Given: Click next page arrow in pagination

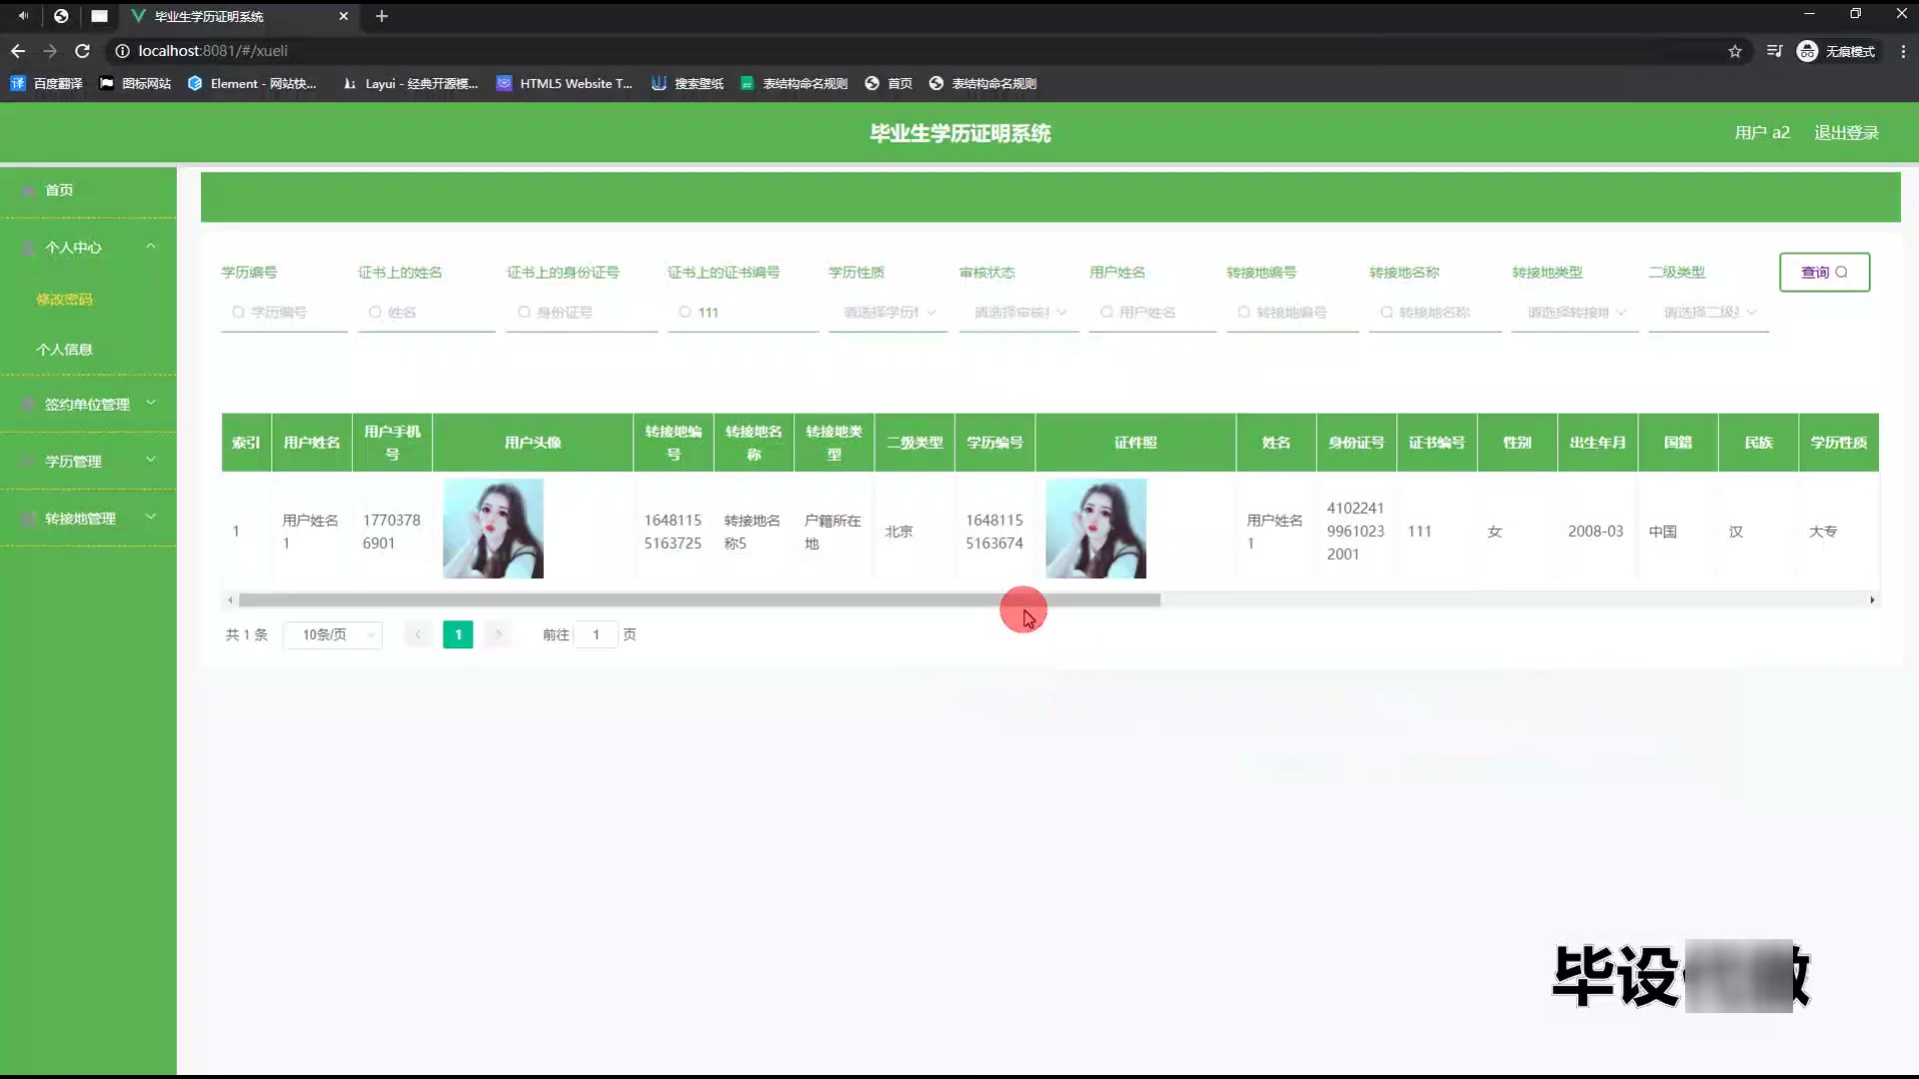Looking at the screenshot, I should [x=498, y=635].
